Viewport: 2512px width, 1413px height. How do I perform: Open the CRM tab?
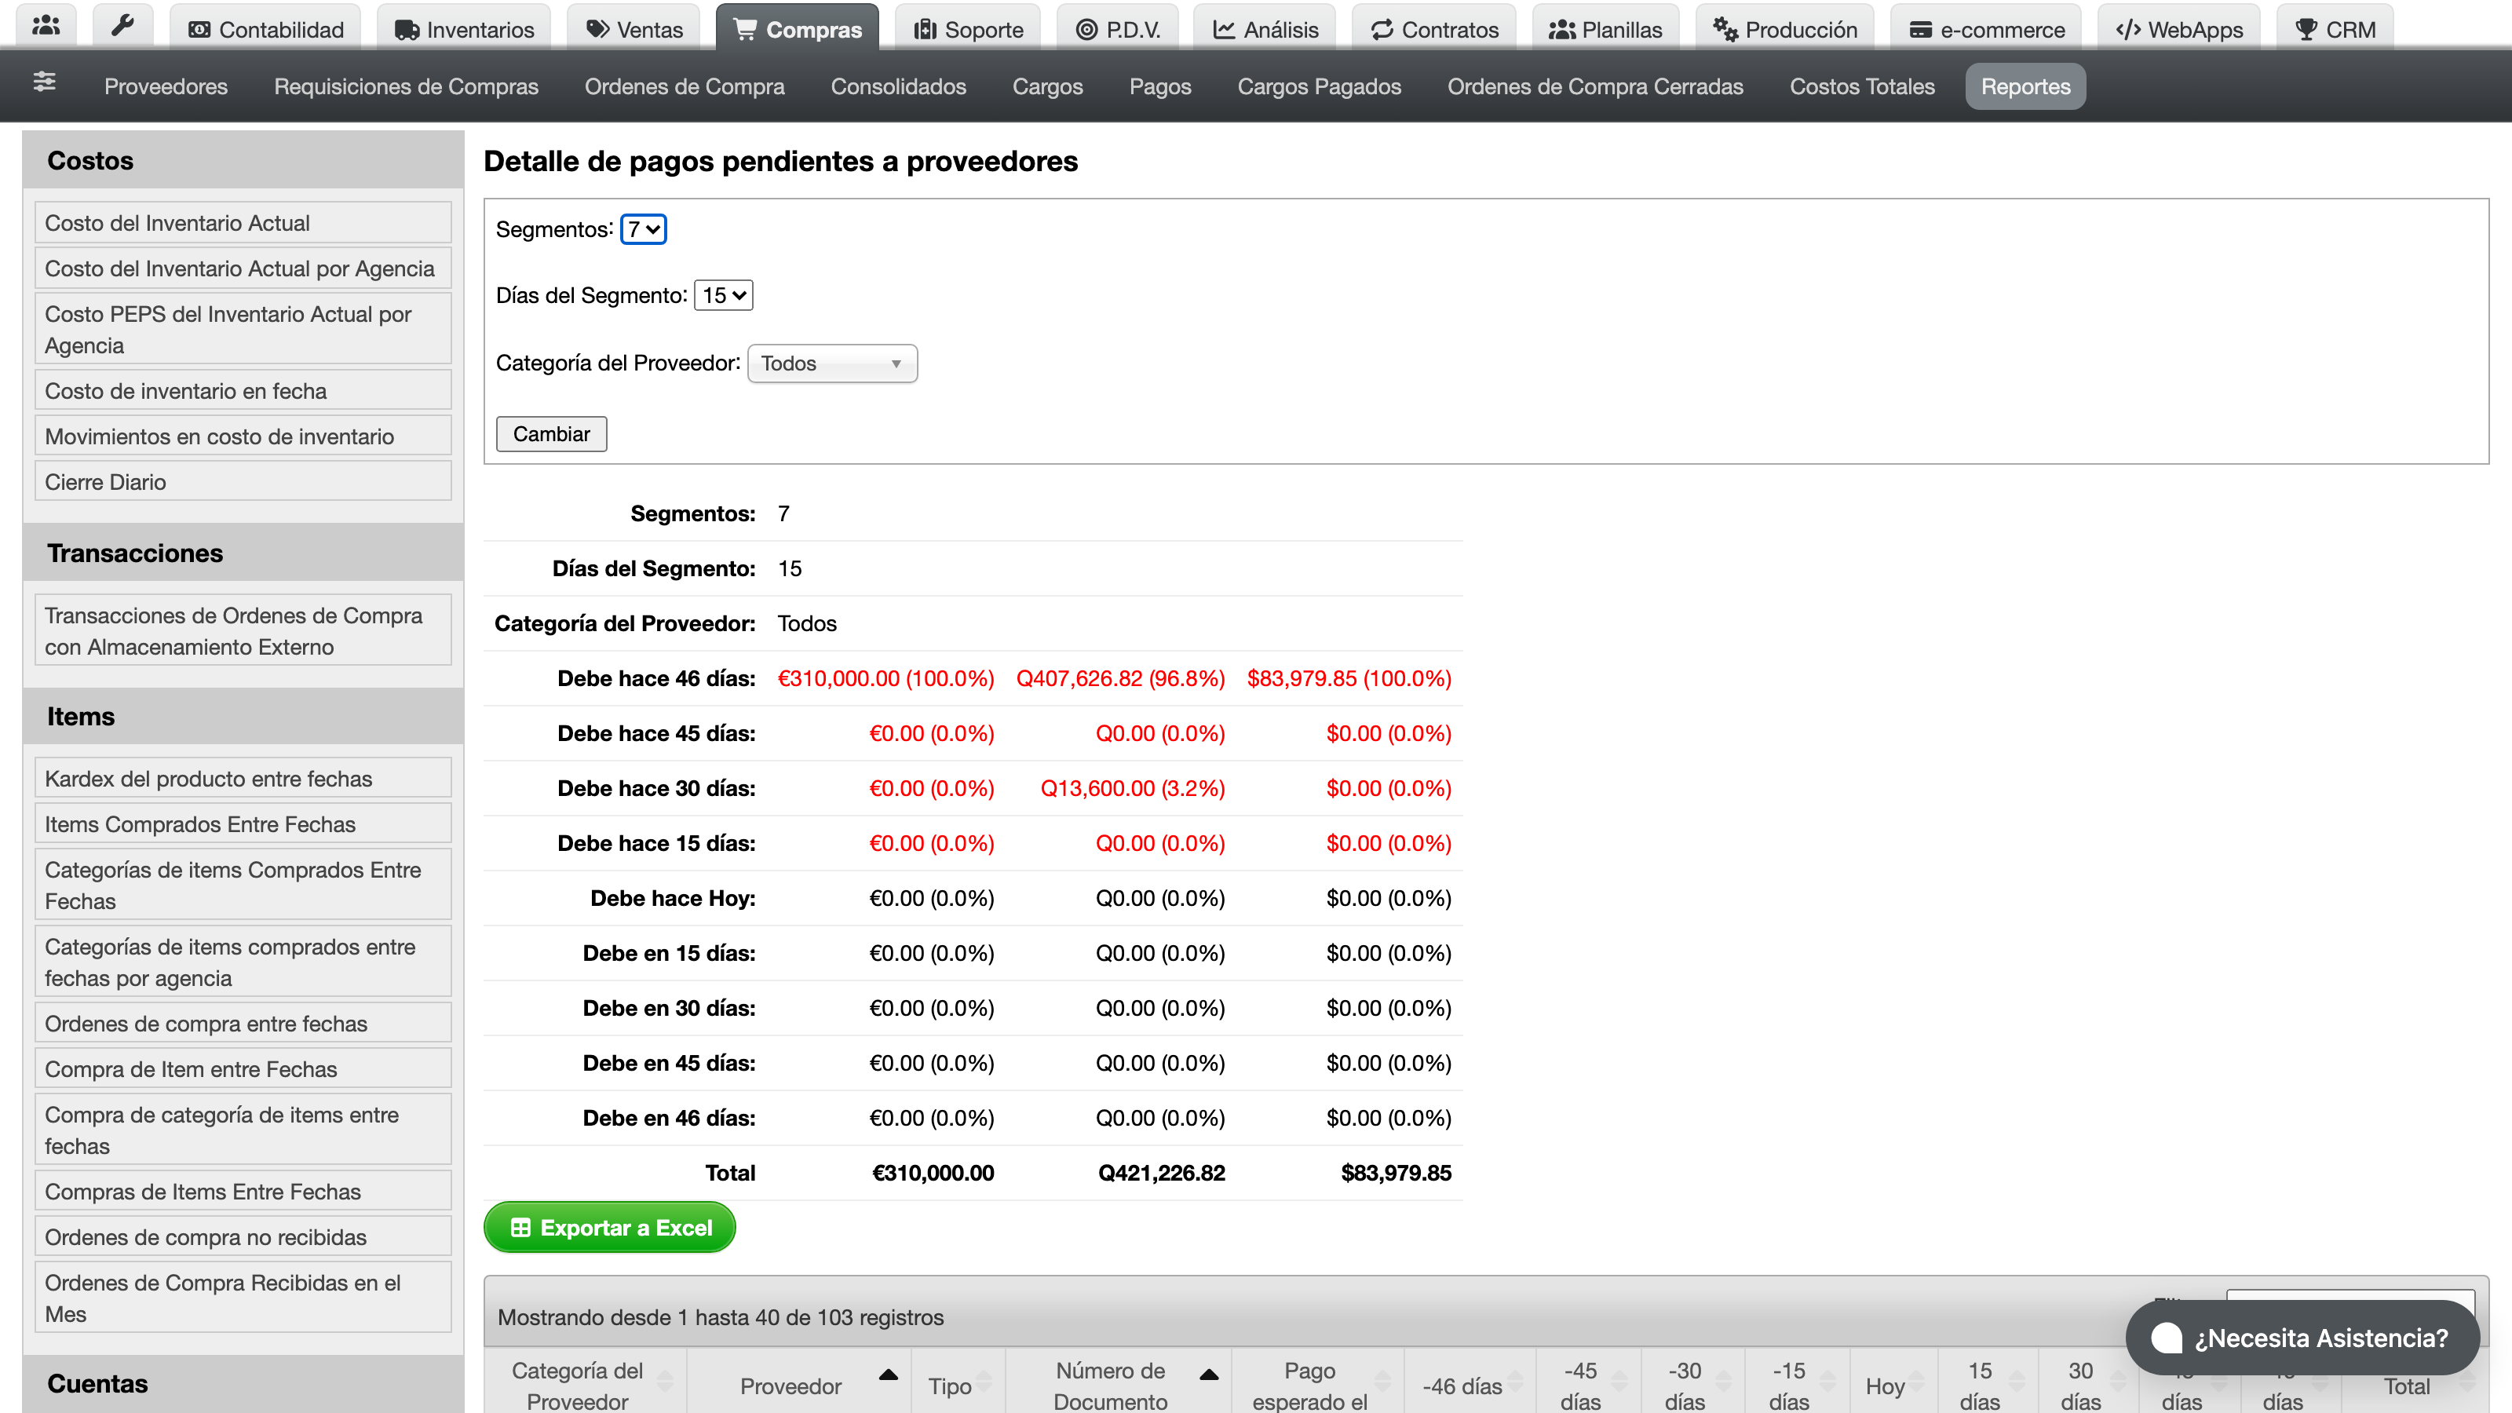(x=2335, y=29)
